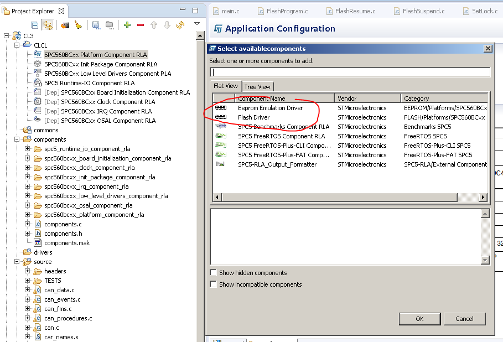
Task: Expand the components.c file node
Action: [x=27, y=224]
